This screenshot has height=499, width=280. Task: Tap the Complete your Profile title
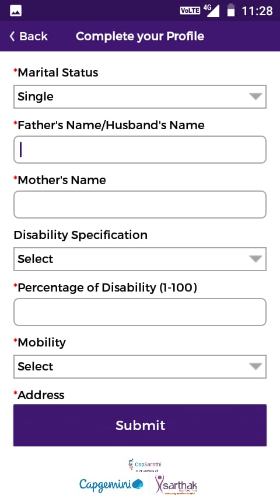(x=140, y=36)
